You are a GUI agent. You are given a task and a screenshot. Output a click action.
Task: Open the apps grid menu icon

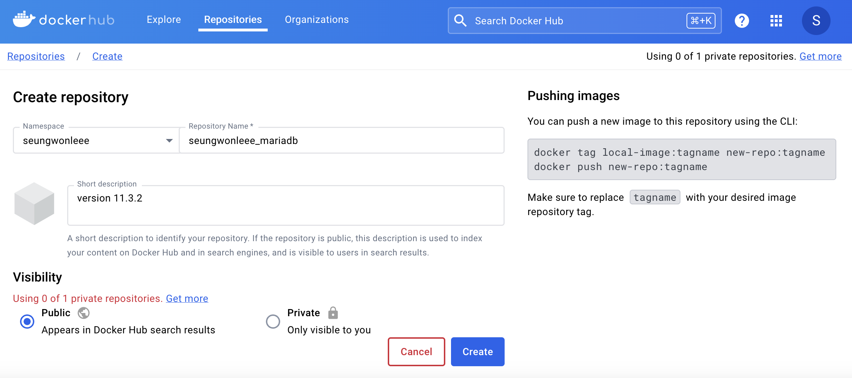tap(776, 21)
